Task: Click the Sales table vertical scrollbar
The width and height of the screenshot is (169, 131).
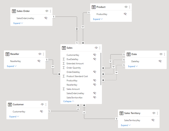Action: click(101, 69)
